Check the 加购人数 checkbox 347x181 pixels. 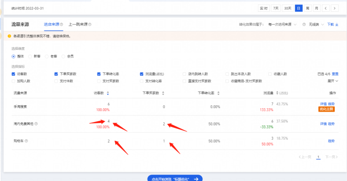(x=13, y=81)
